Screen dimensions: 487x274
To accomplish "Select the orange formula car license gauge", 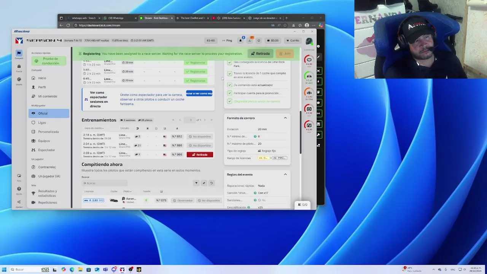I will click(309, 92).
